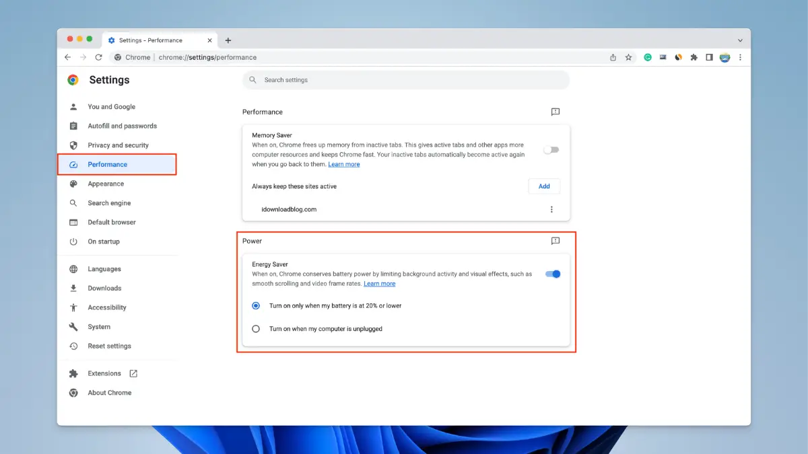Click Learn more under Energy Saver

(380, 284)
